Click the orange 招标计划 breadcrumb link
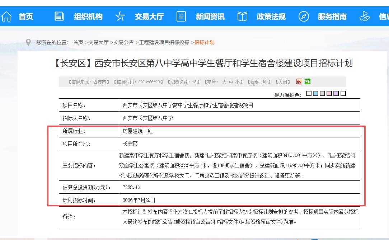Image resolution: width=389 pixels, height=240 pixels. coord(205,42)
